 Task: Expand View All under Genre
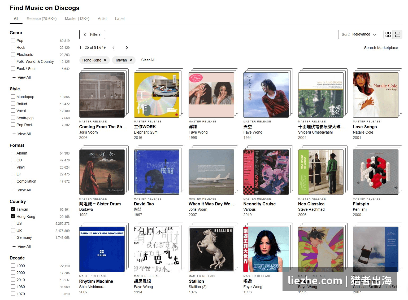coord(21,77)
